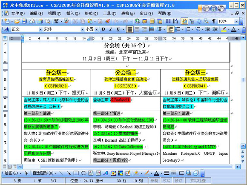Select the Ellipse drawing tool
Viewport: 247px width, 185px height.
[83, 173]
